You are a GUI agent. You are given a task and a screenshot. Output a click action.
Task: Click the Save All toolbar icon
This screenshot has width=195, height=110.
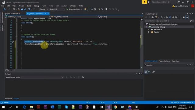(25, 9)
